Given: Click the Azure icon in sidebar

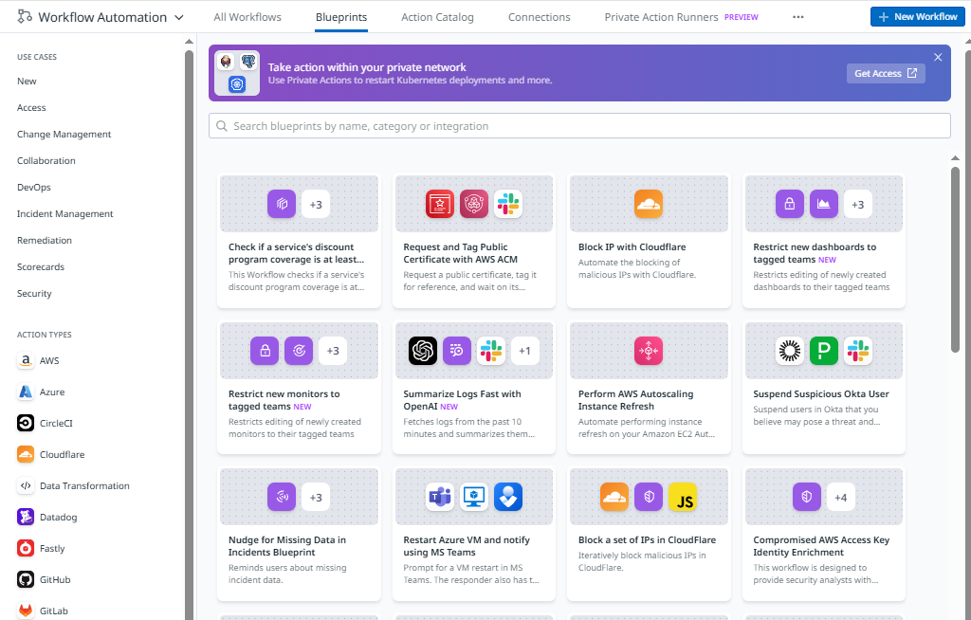Looking at the screenshot, I should (x=26, y=392).
